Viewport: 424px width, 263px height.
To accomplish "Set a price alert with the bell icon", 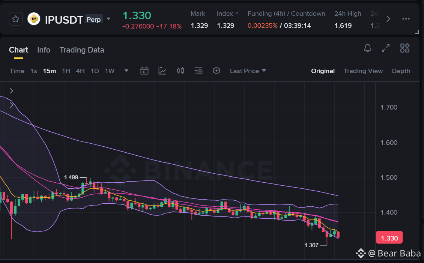I will click(x=367, y=48).
